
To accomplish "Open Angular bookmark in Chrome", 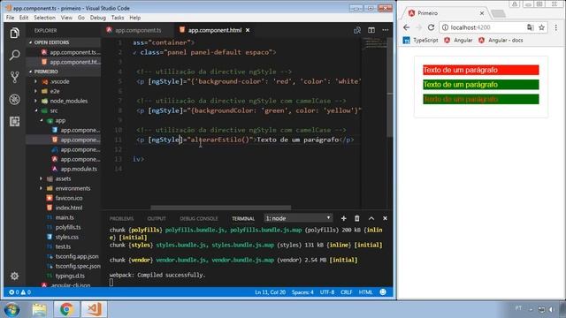I will [458, 41].
